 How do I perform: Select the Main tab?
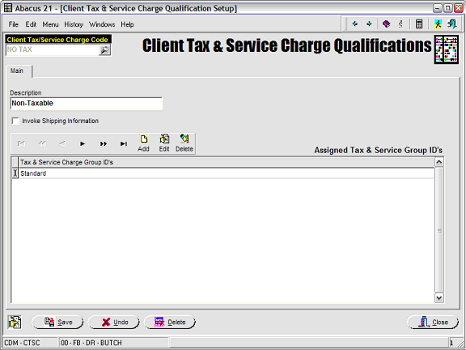(x=17, y=70)
